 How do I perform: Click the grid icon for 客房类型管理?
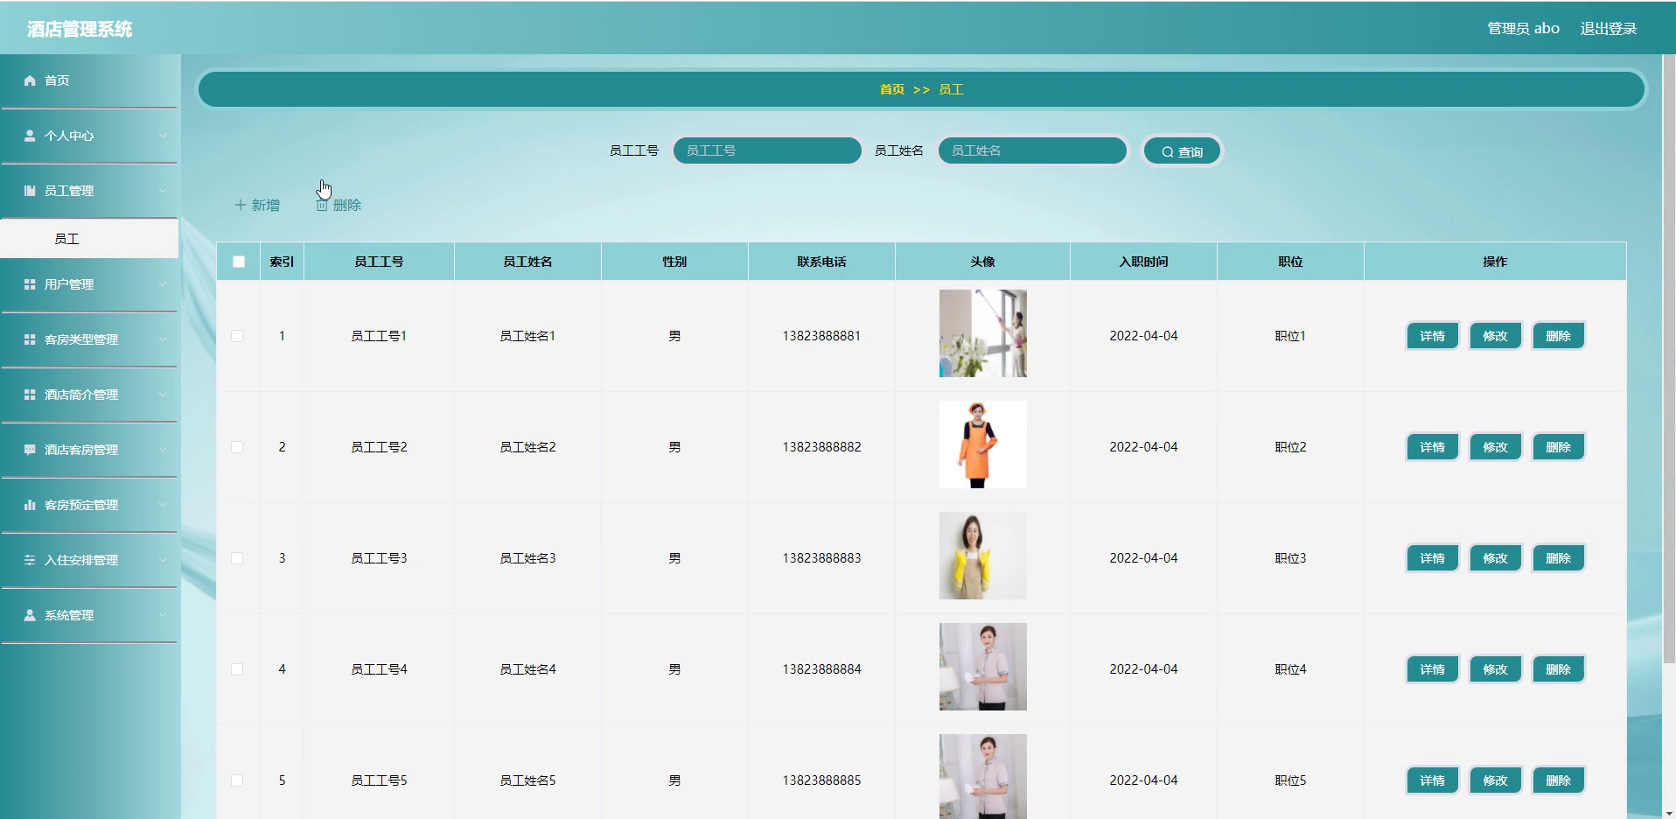(30, 339)
